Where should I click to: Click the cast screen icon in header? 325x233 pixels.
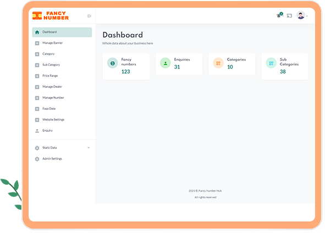coord(289,16)
